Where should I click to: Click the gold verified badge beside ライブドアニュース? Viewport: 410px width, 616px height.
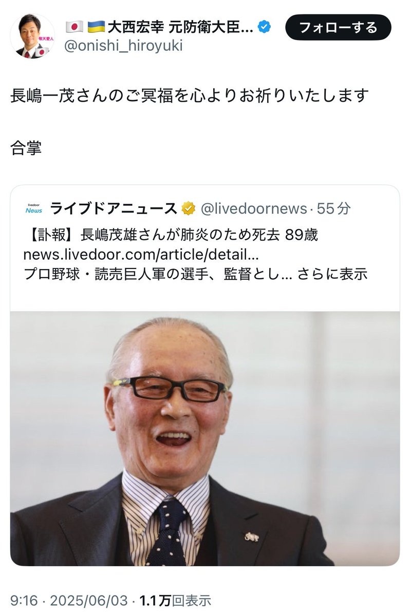click(x=188, y=209)
